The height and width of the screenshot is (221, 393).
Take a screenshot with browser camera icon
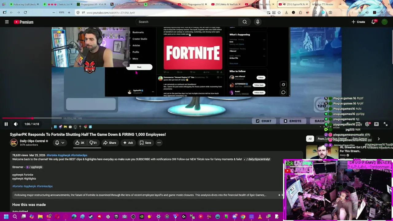(330, 13)
